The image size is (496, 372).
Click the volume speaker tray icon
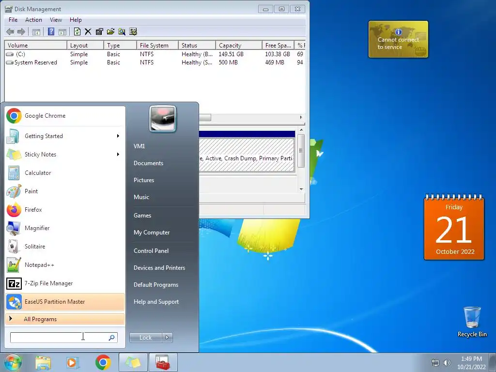(447, 363)
